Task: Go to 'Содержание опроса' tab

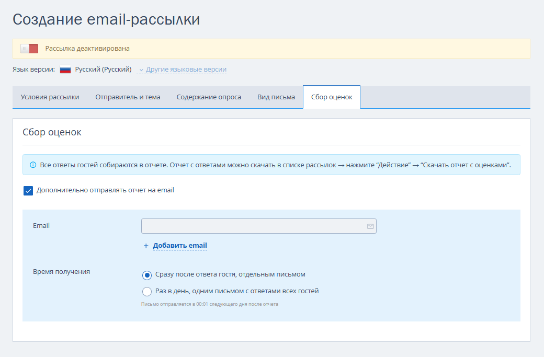Action: point(209,97)
